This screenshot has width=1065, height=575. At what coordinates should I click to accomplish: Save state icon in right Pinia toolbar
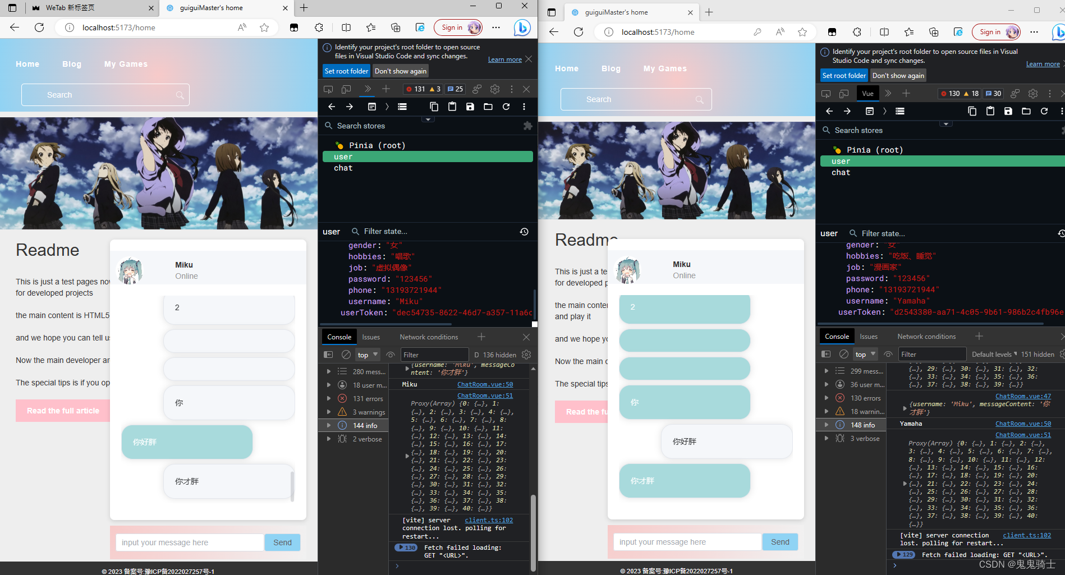point(1008,111)
